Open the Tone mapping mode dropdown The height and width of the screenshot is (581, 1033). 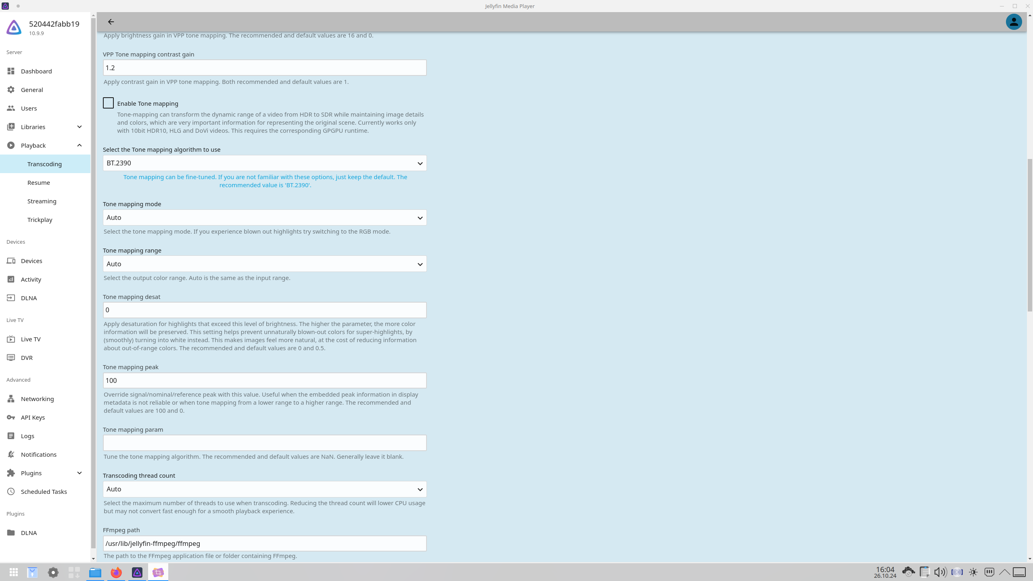coord(264,217)
